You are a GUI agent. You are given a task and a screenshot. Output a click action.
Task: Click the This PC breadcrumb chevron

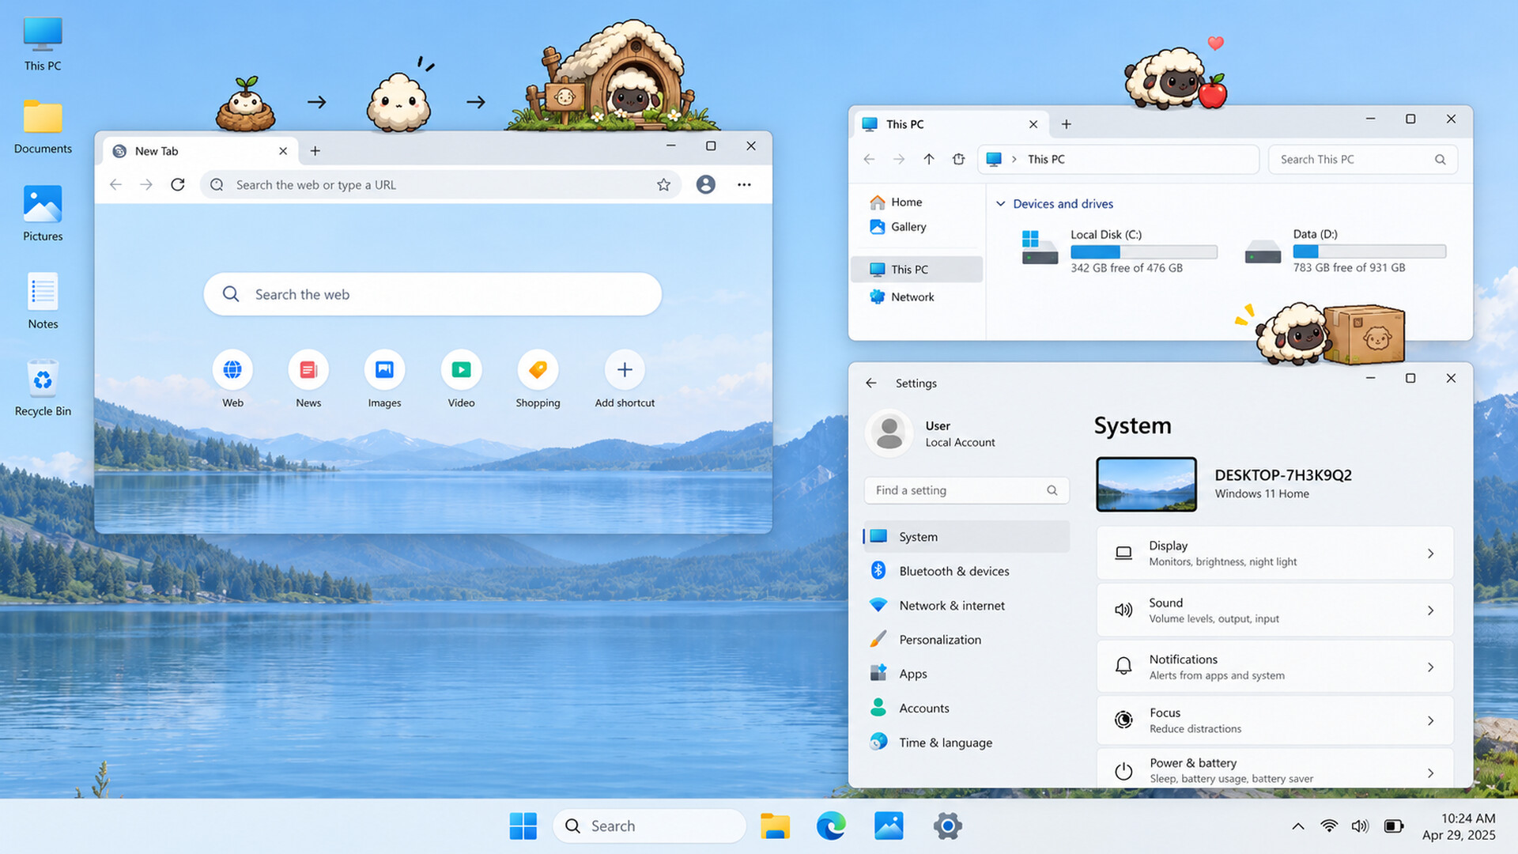point(1014,159)
